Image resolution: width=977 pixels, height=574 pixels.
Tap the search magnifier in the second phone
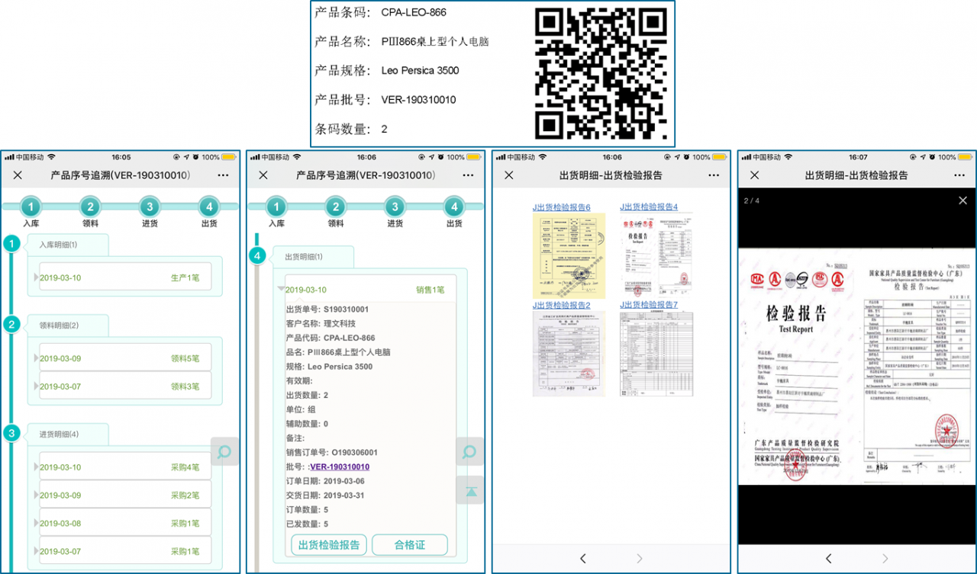coord(470,452)
